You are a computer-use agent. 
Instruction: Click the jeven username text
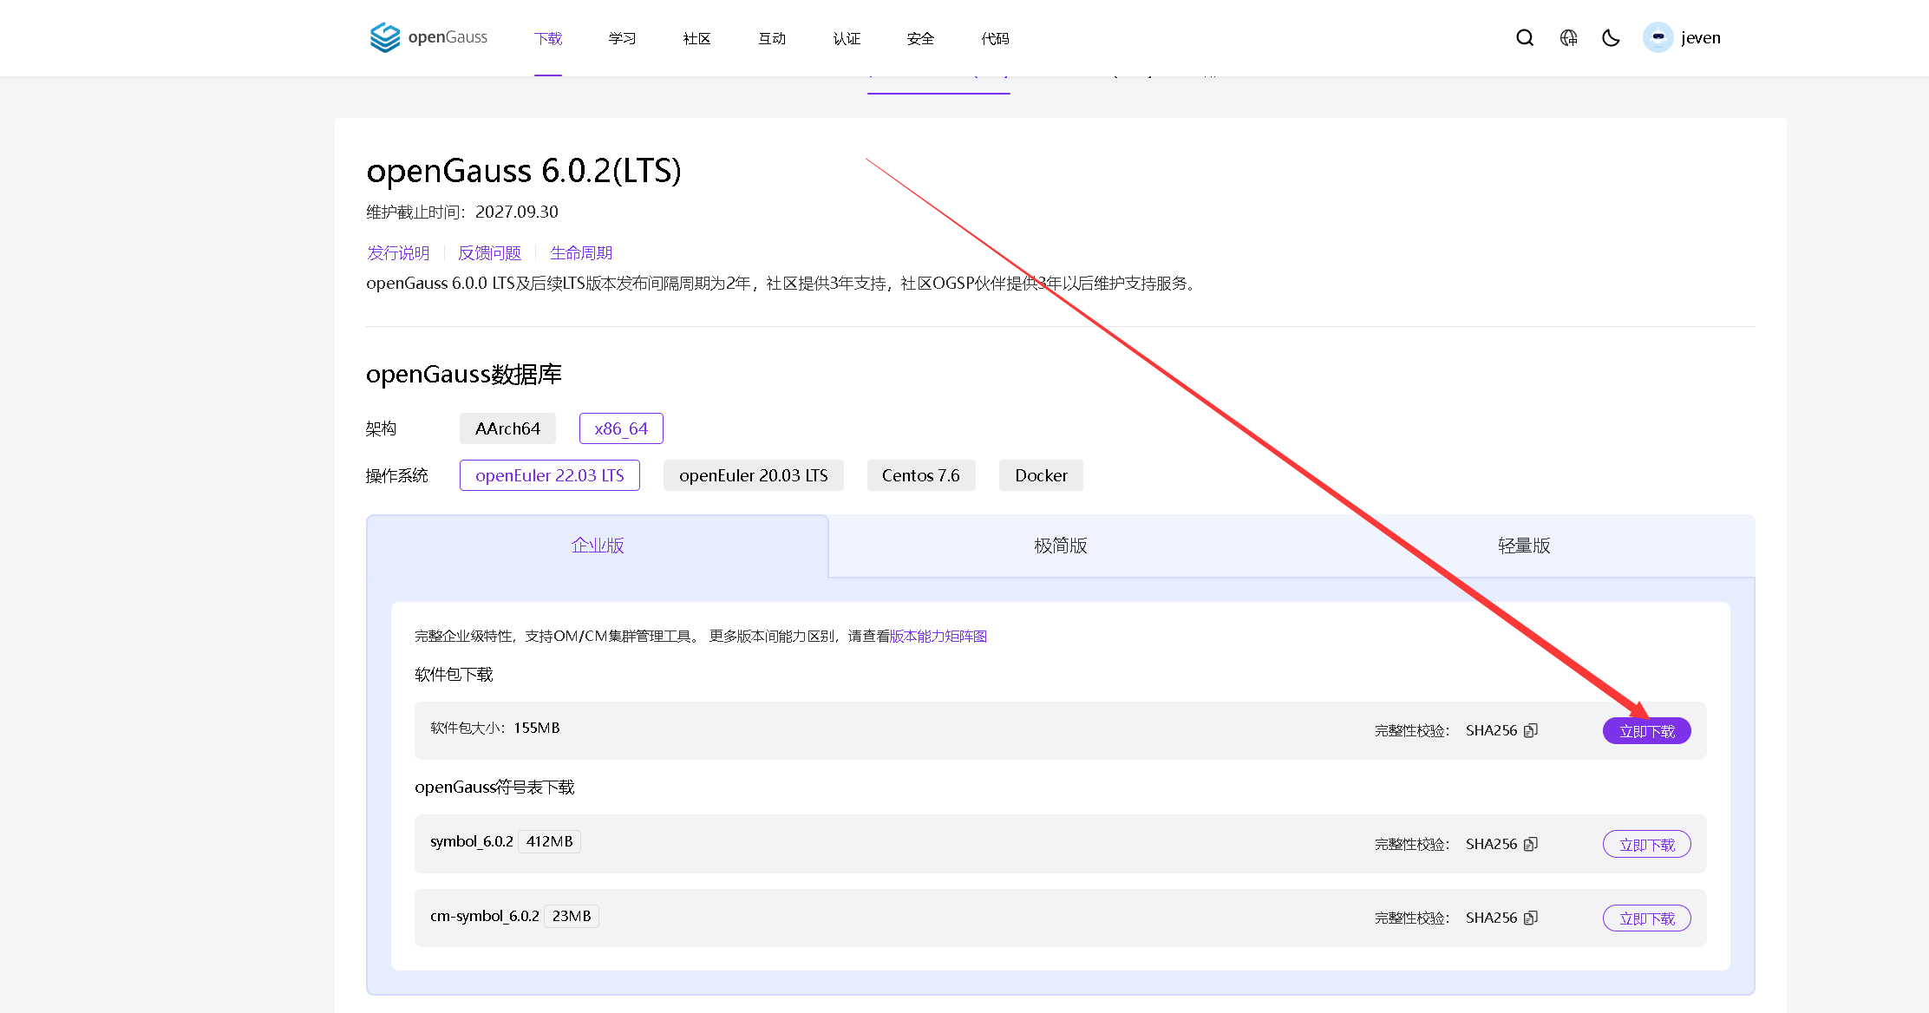coord(1700,37)
